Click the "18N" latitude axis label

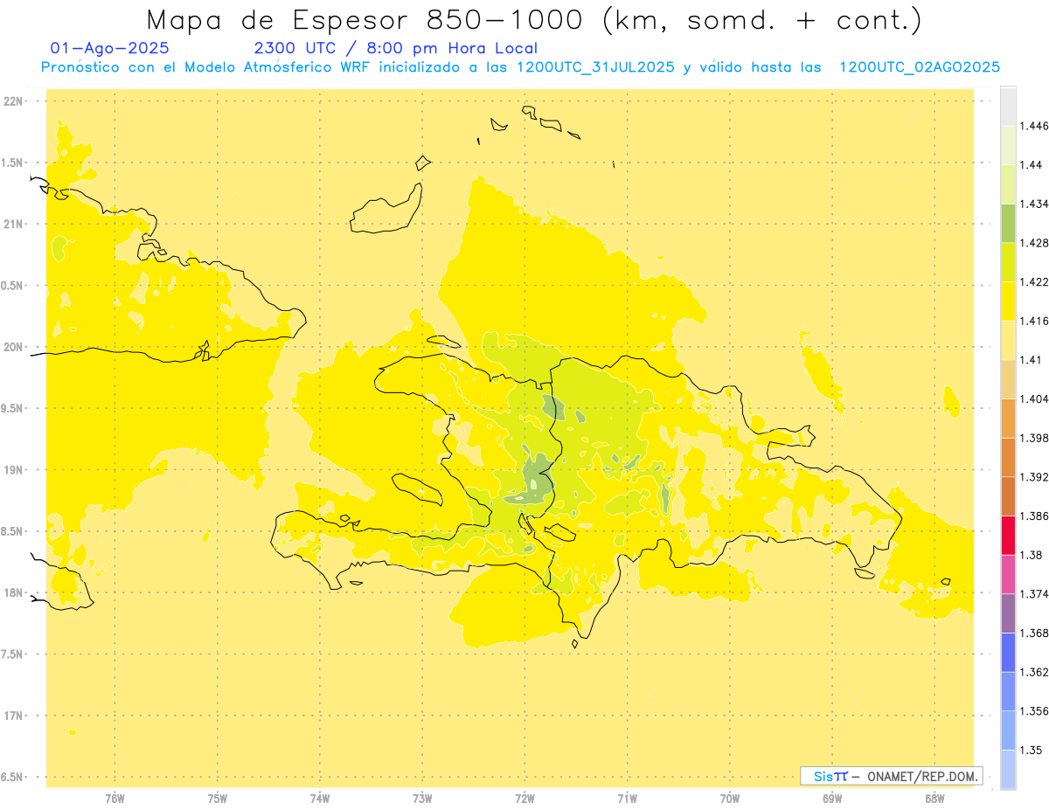click(x=13, y=592)
